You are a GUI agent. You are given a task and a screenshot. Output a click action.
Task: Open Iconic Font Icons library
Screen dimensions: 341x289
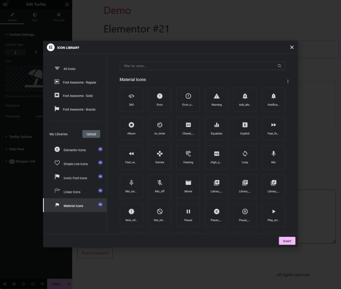[75, 178]
